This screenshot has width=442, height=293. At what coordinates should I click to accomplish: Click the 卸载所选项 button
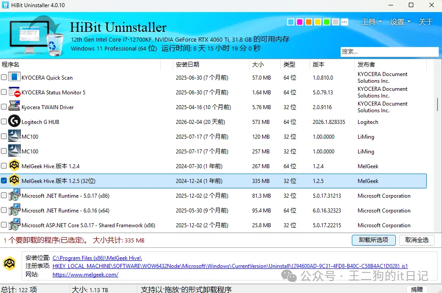[373, 240]
